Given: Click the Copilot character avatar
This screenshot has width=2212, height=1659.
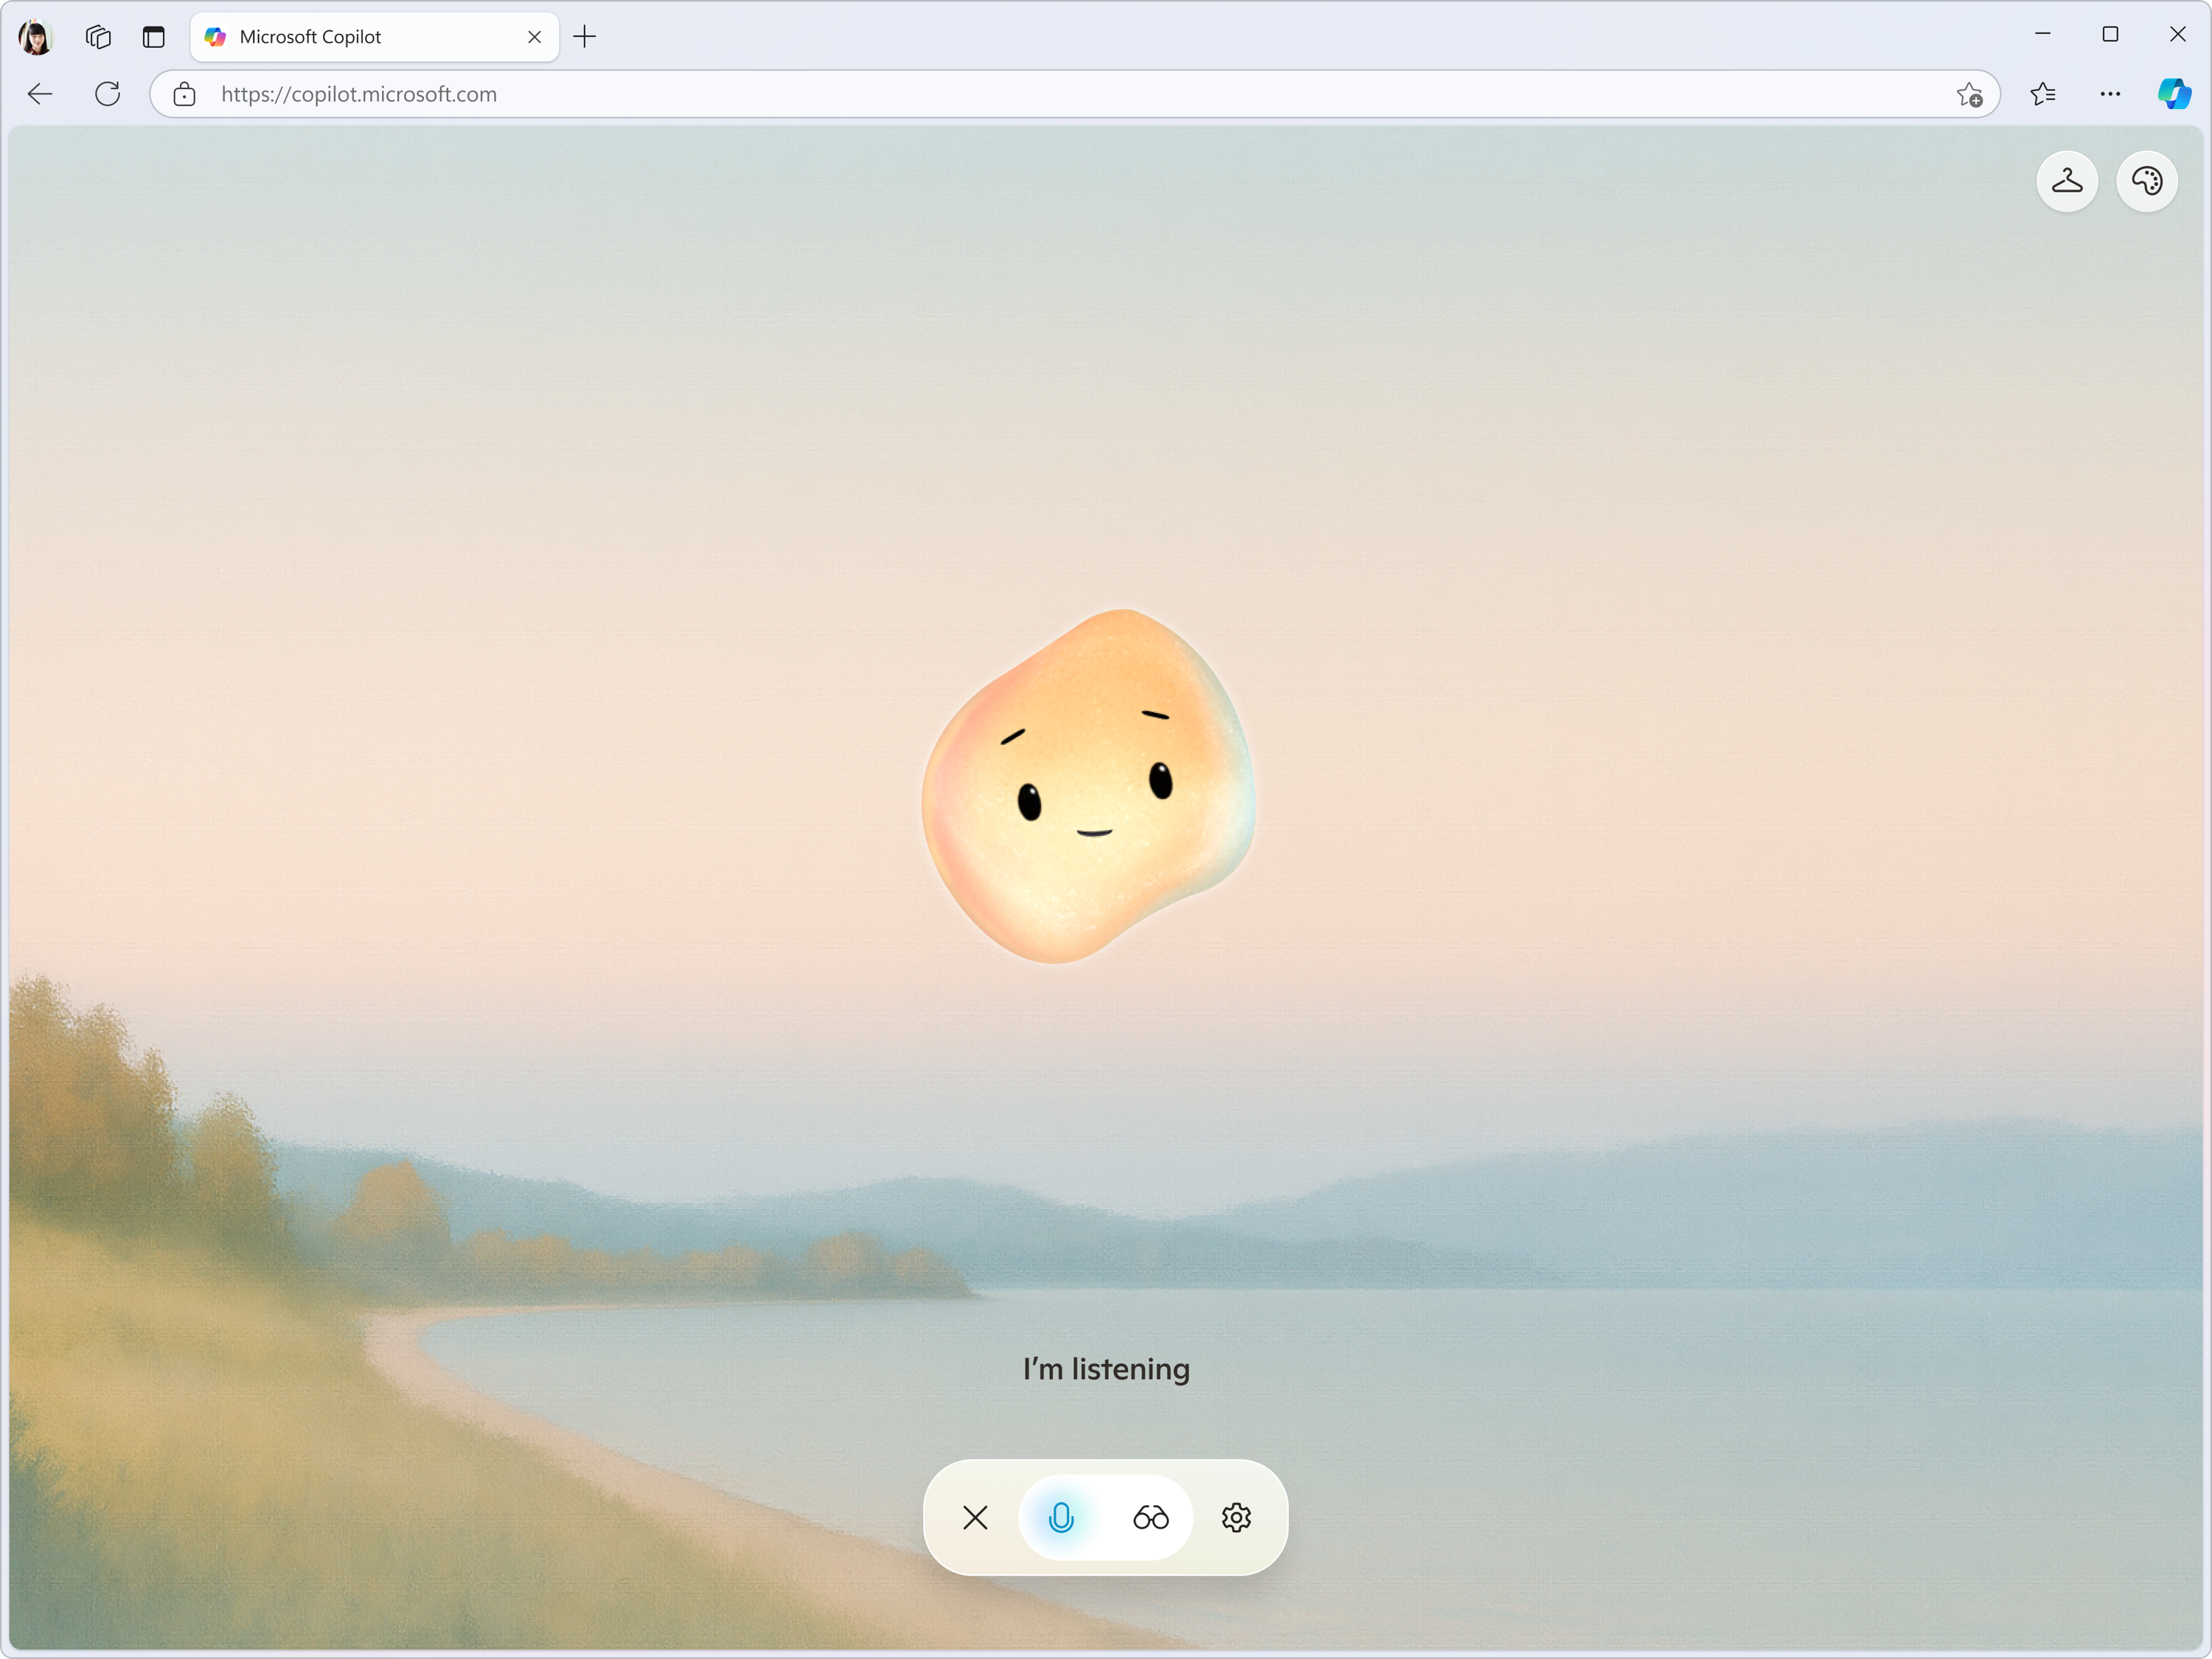Looking at the screenshot, I should (1088, 786).
